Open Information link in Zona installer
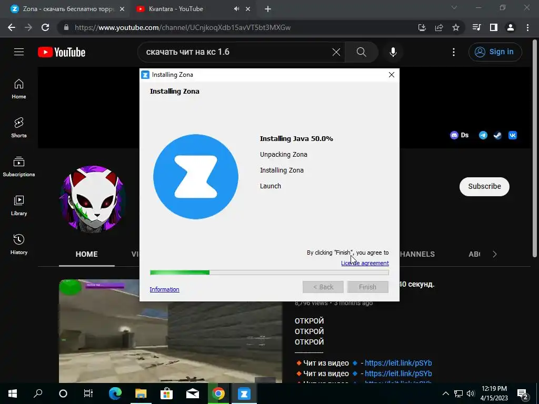The height and width of the screenshot is (404, 539). click(164, 289)
